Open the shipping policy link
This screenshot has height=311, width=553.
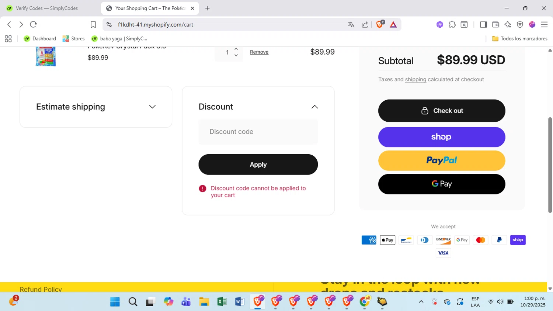tap(415, 80)
